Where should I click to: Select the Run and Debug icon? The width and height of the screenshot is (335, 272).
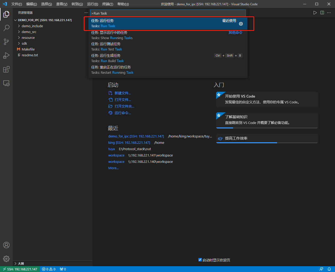tap(6, 56)
